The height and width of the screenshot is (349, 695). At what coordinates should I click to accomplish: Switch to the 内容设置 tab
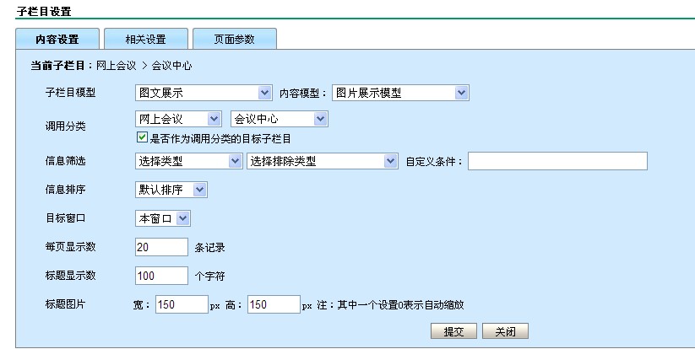tap(57, 40)
